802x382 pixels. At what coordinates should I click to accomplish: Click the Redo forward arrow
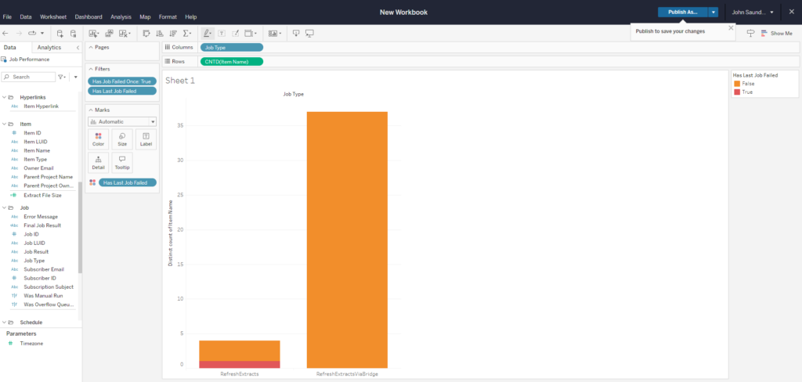point(19,33)
